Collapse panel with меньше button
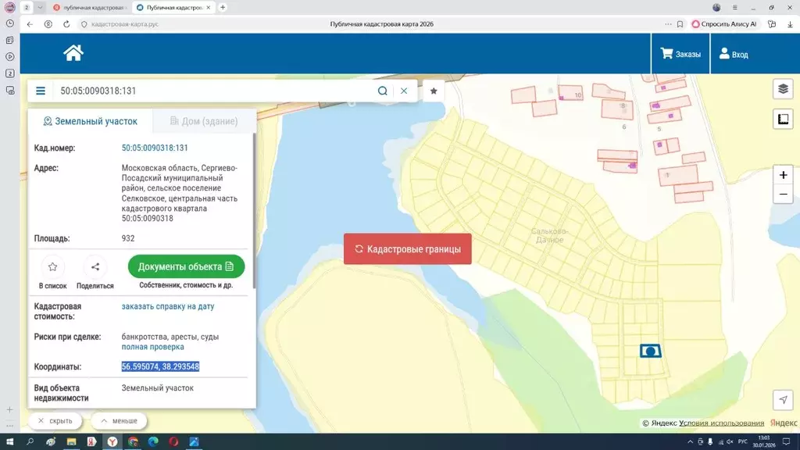 click(x=119, y=421)
